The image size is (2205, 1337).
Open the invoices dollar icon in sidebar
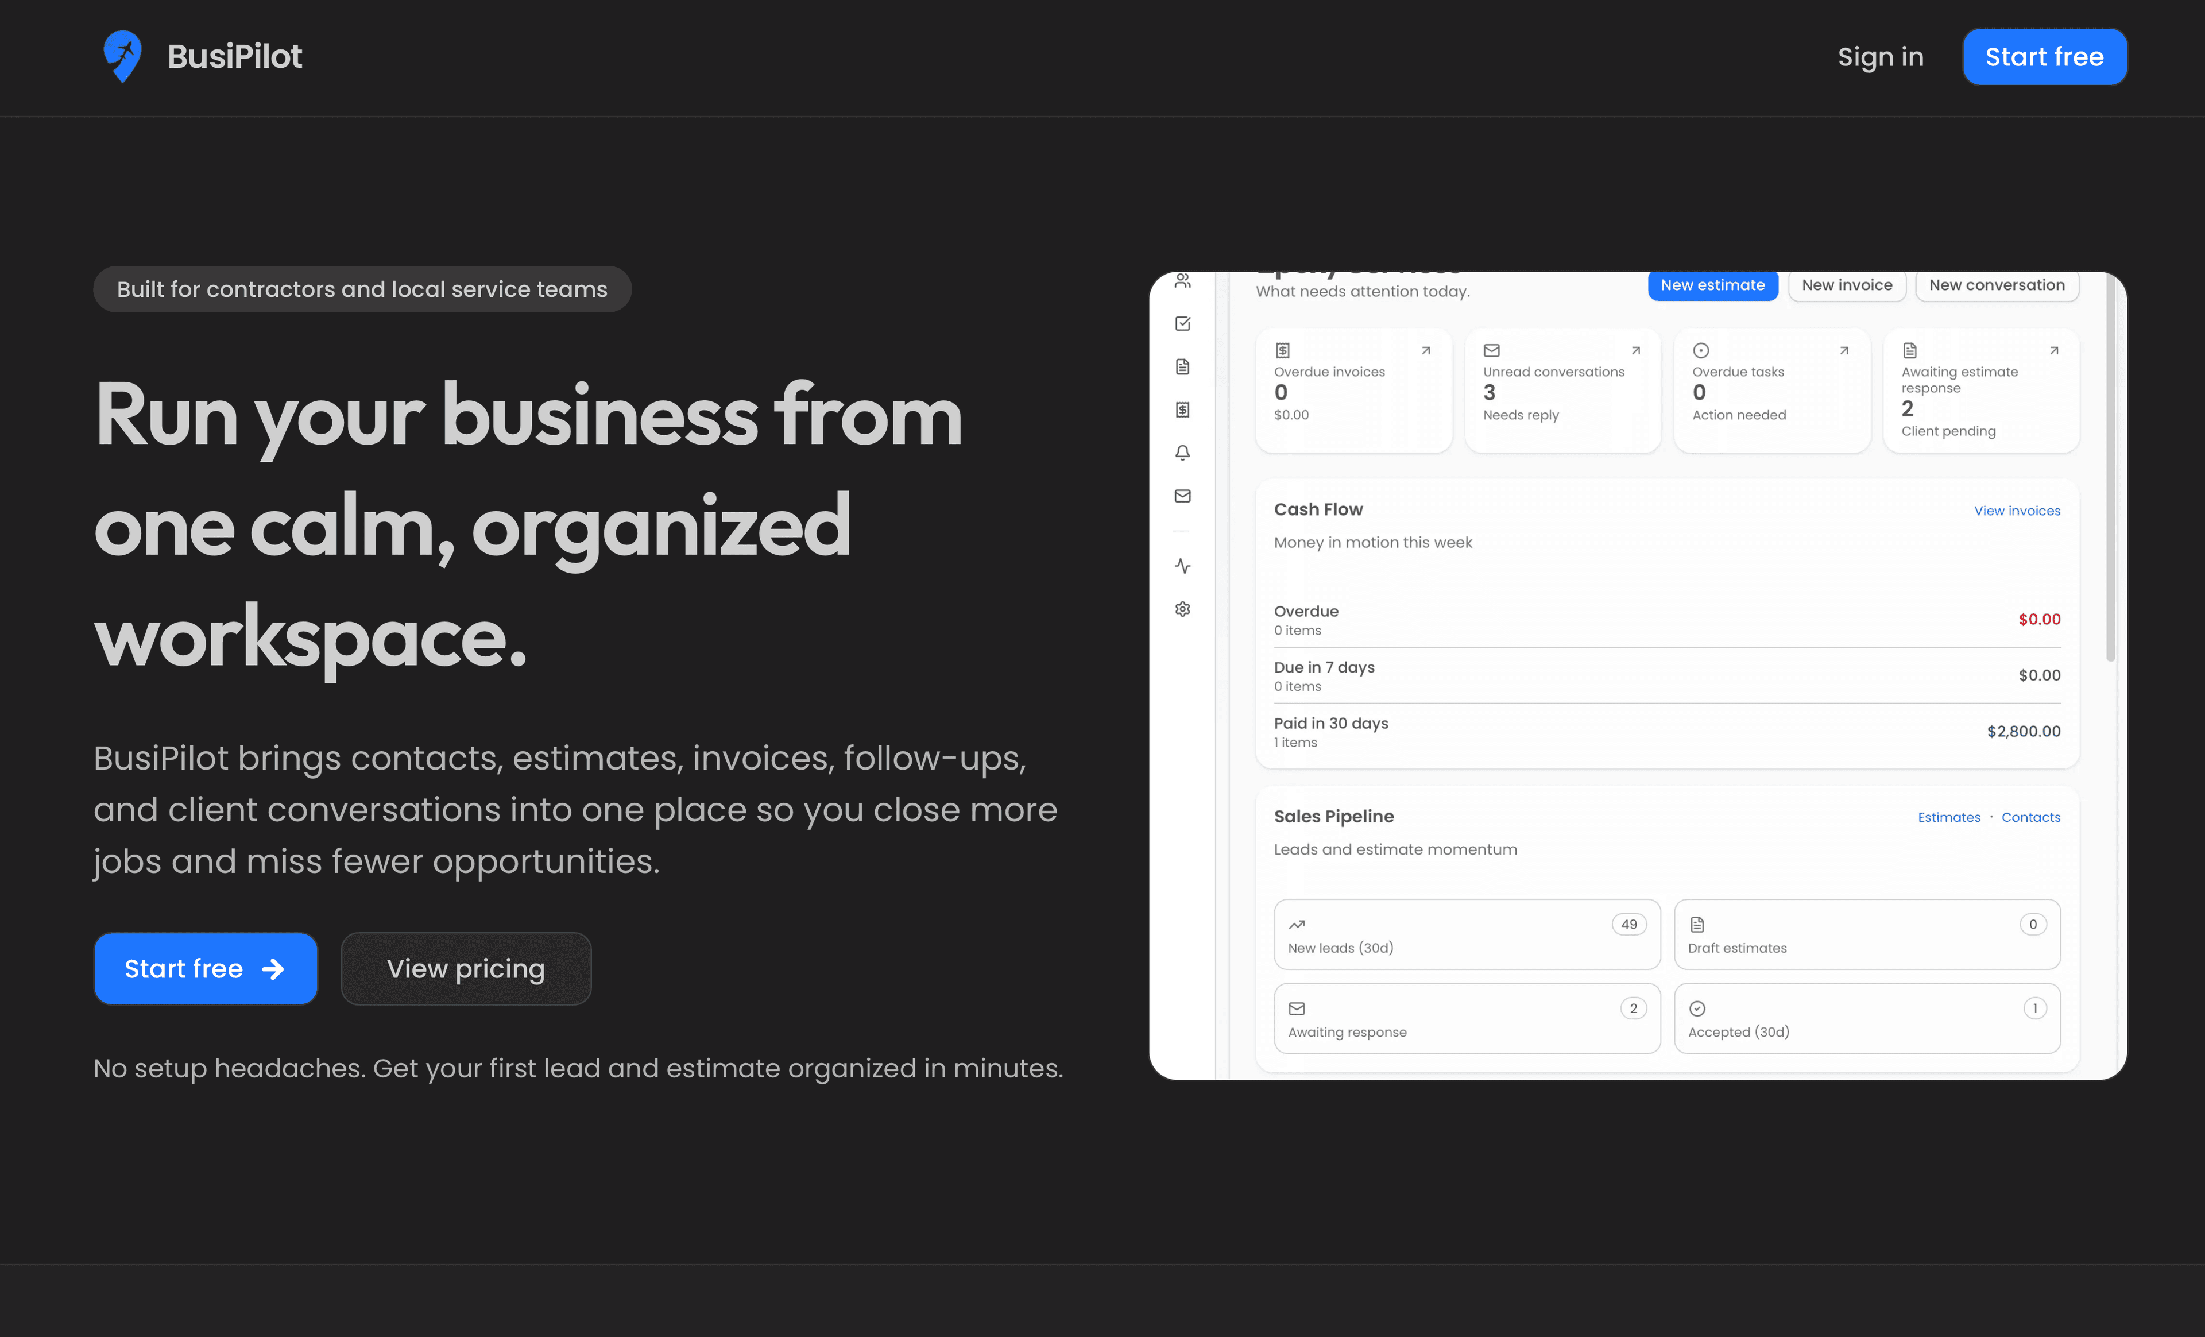(1182, 409)
